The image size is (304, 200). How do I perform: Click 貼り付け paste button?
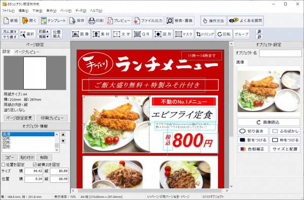coord(27,158)
